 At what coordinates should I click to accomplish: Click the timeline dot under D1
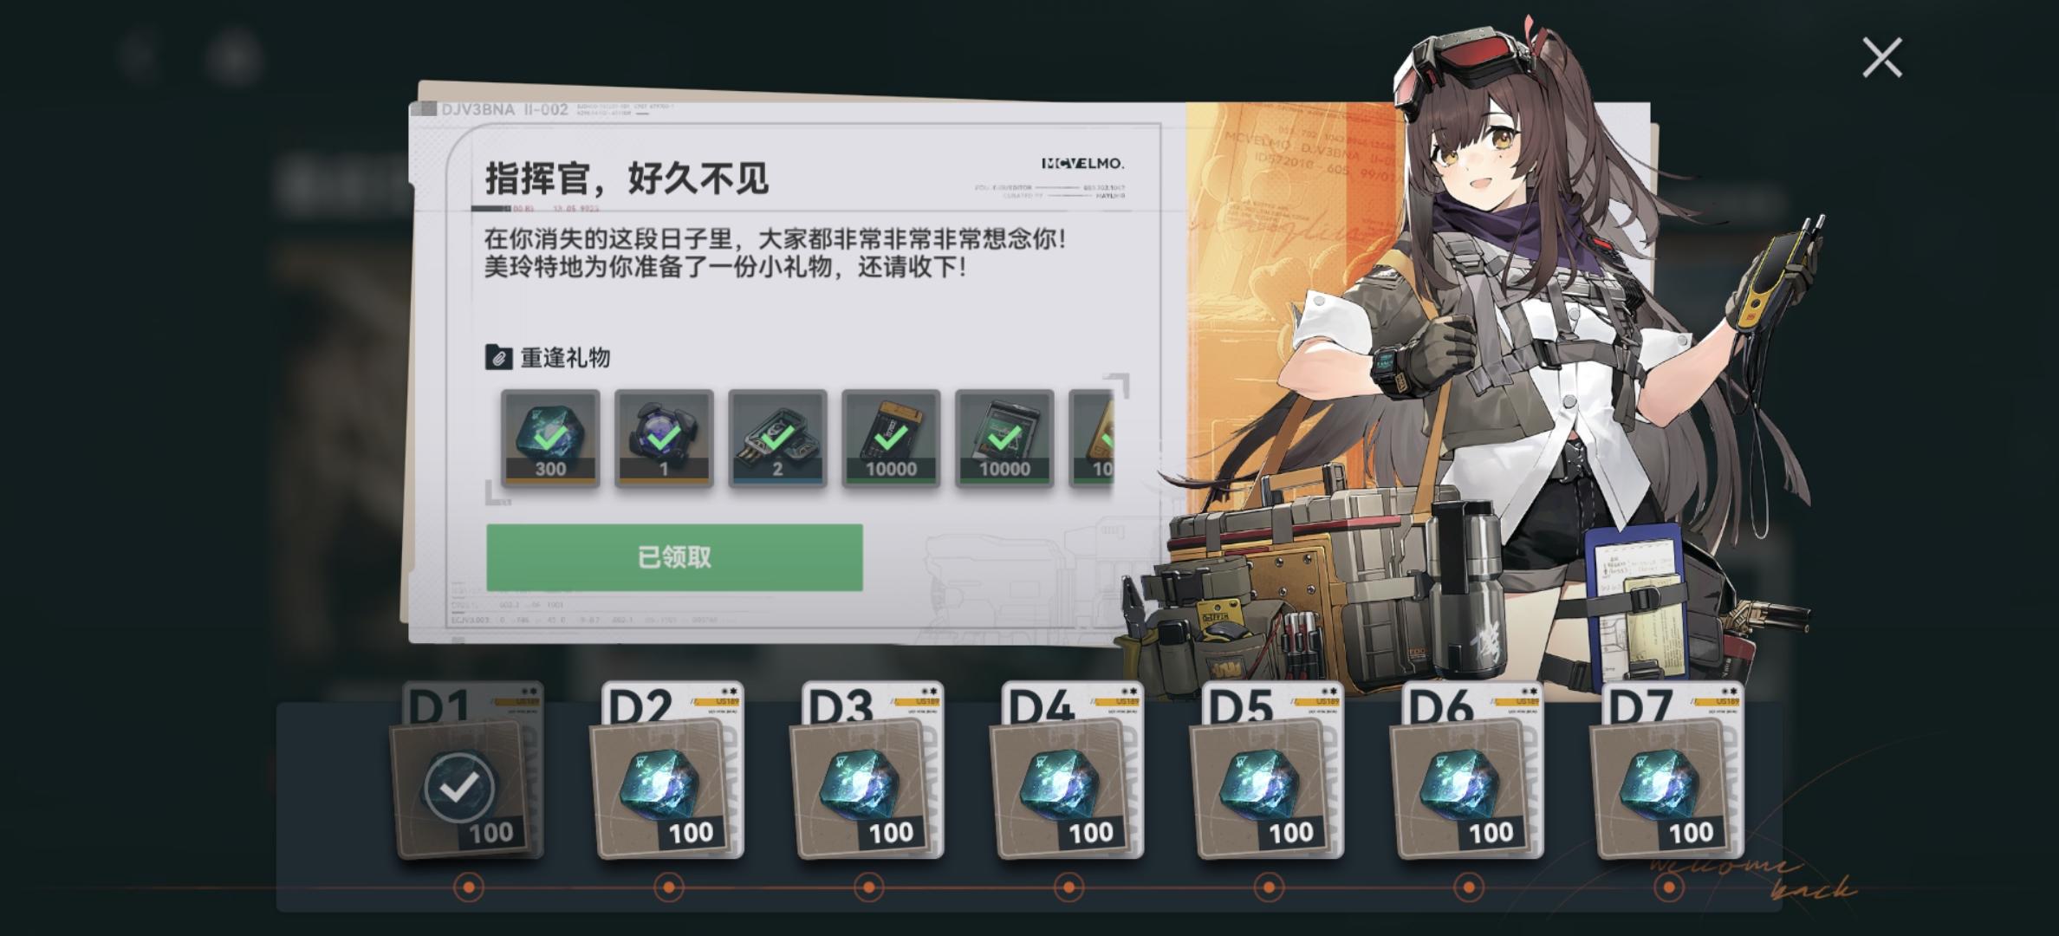469,887
